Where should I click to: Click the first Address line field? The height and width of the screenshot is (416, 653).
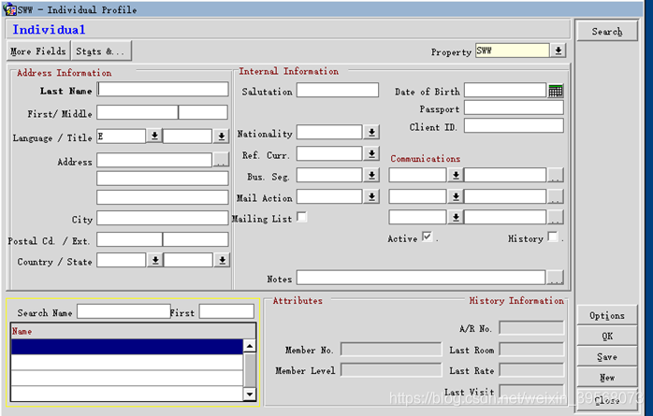154,160
